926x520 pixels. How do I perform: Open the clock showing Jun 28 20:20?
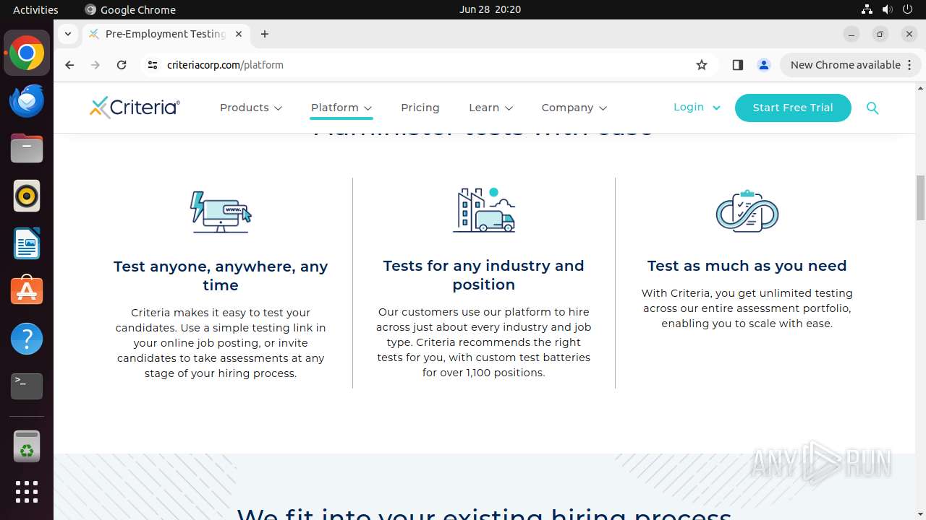click(490, 9)
